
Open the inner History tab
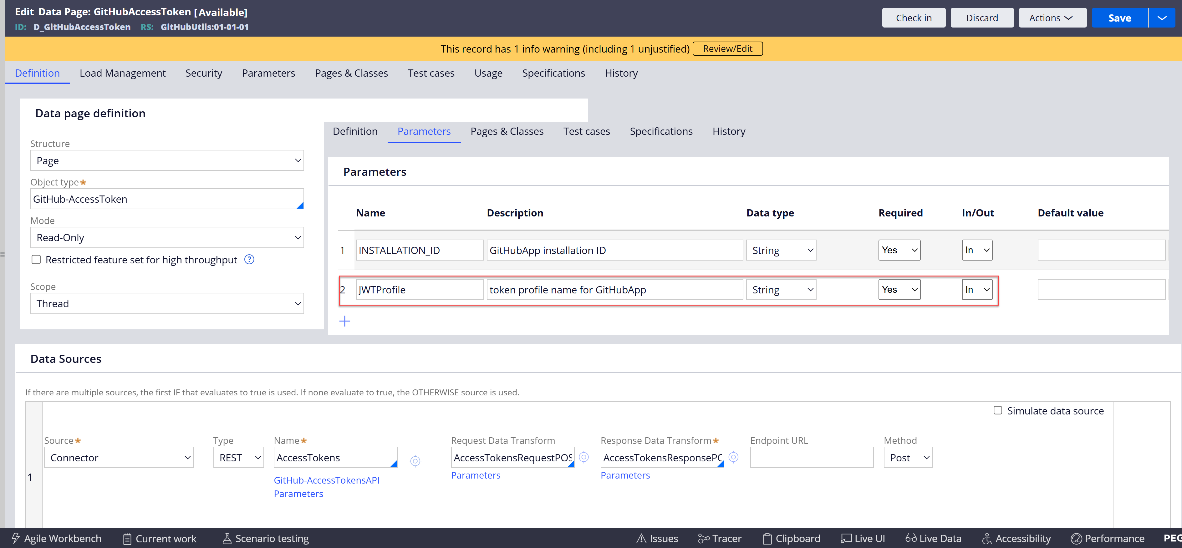tap(729, 132)
